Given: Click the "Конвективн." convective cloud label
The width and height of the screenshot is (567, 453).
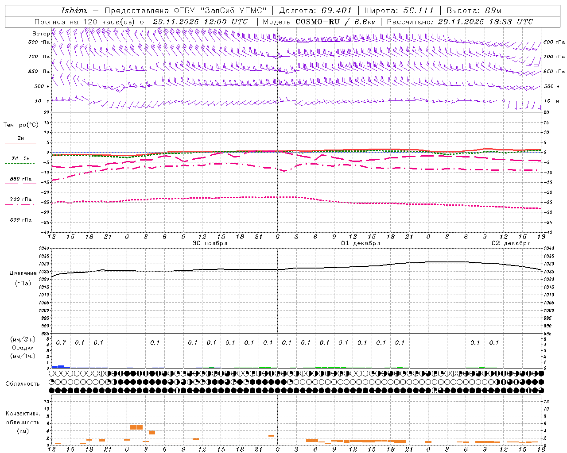Looking at the screenshot, I should [23, 414].
